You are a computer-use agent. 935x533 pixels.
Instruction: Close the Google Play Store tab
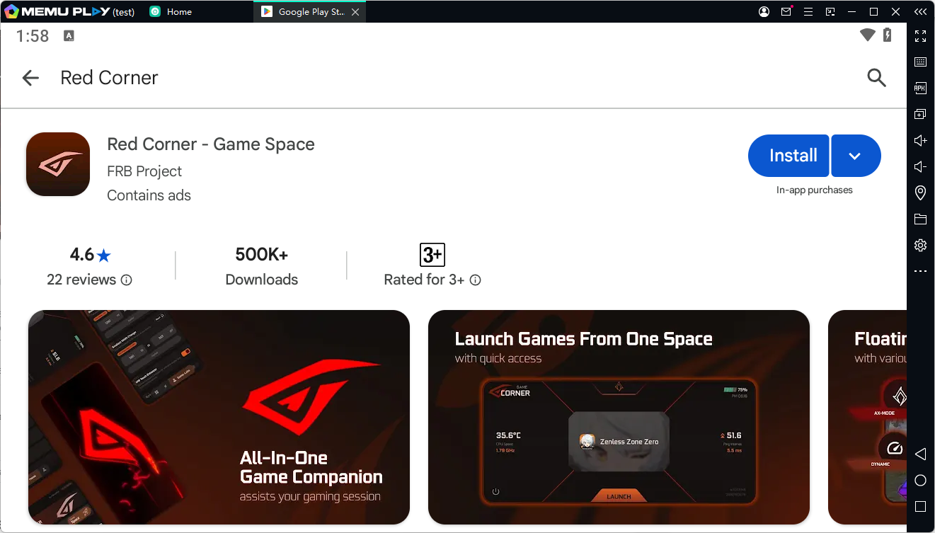coord(355,12)
